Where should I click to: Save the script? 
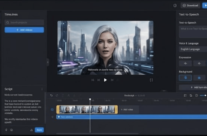click(x=39, y=130)
